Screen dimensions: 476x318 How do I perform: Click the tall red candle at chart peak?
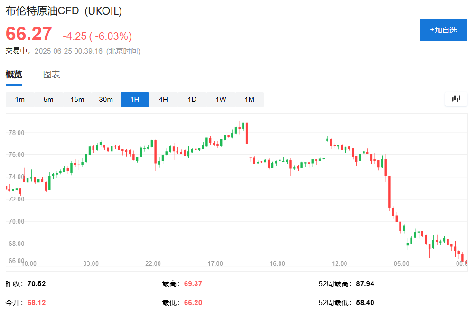(x=247, y=133)
